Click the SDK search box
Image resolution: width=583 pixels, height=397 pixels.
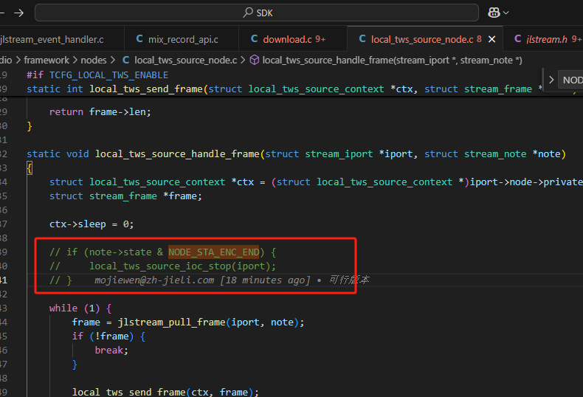(x=257, y=13)
